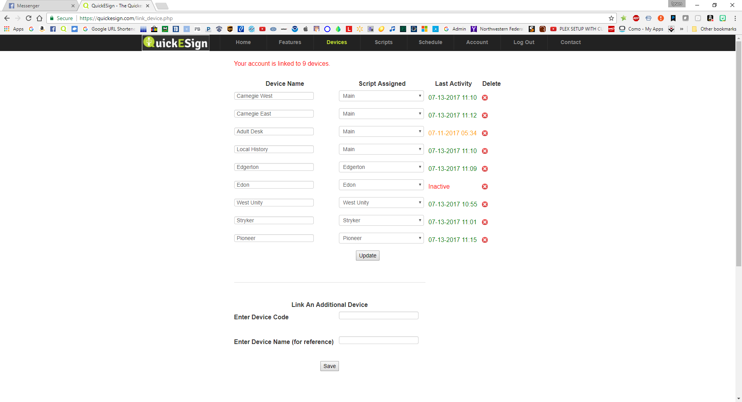Click the Enter Device Code field
This screenshot has height=402, width=742.
coord(378,316)
